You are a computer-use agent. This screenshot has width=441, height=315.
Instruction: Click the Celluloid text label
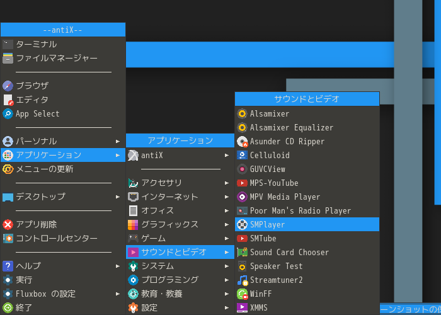[270, 155]
